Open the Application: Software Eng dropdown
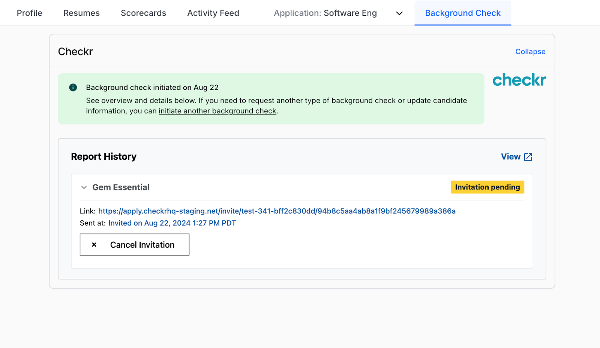This screenshot has width=600, height=348. click(x=338, y=13)
